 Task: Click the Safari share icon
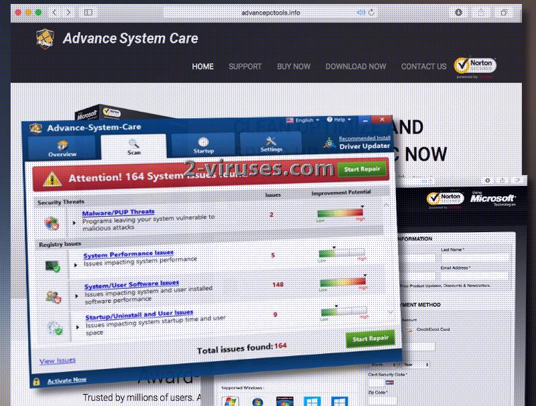[x=481, y=13]
